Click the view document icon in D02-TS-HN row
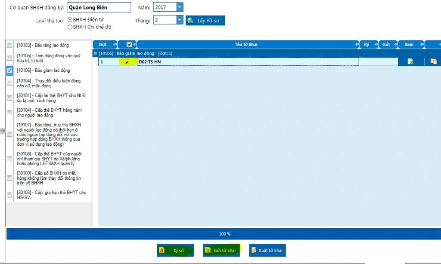 tap(411, 62)
